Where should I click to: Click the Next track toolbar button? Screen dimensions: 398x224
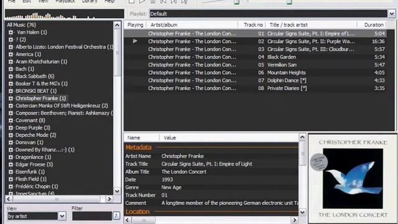coord(174,1)
